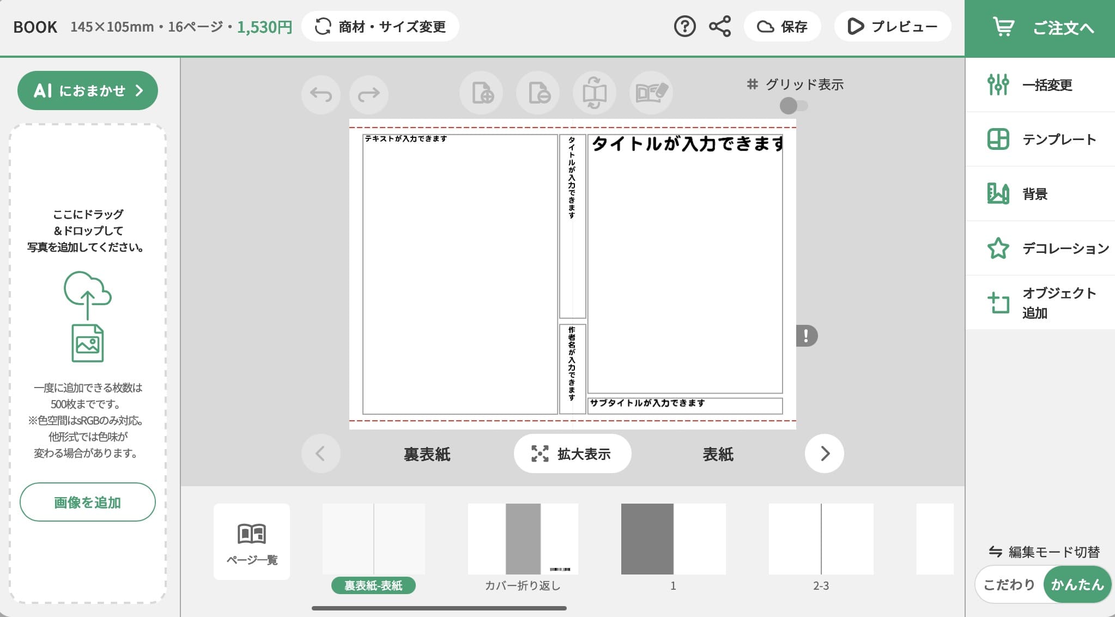Image resolution: width=1115 pixels, height=617 pixels.
Task: Go to next page with right chevron
Action: pos(825,453)
